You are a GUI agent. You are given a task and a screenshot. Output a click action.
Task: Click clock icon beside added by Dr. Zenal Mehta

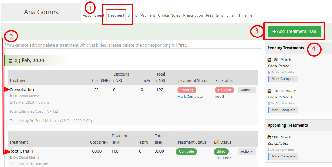[11, 121]
